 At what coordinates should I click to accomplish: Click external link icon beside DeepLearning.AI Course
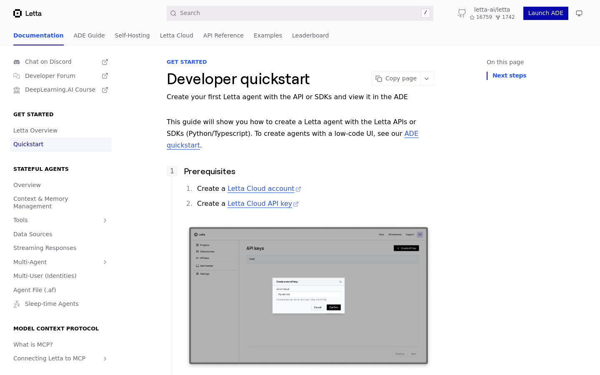point(105,90)
